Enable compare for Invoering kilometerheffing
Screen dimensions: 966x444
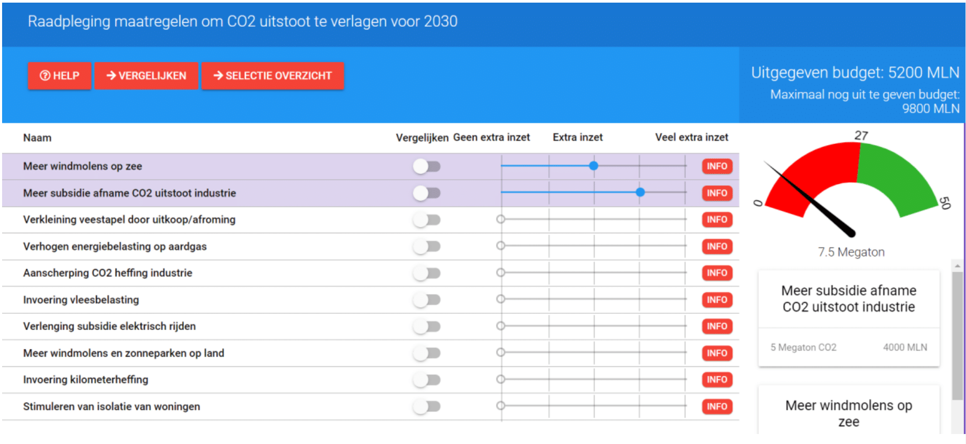click(x=427, y=380)
